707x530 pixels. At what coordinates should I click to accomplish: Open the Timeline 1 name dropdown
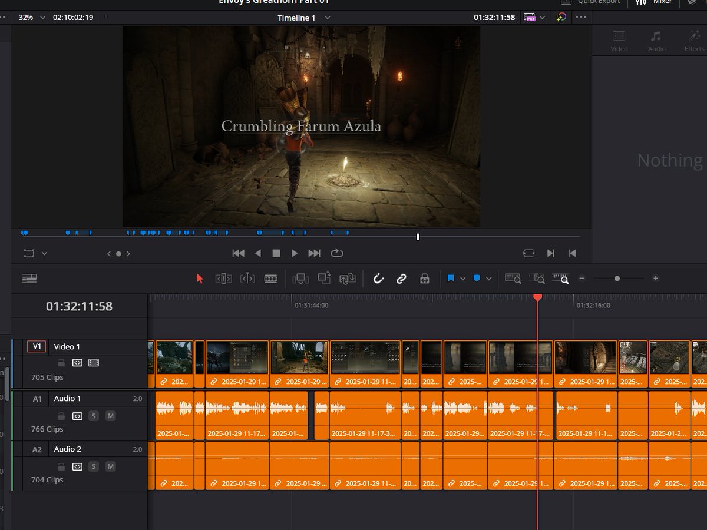tap(328, 18)
